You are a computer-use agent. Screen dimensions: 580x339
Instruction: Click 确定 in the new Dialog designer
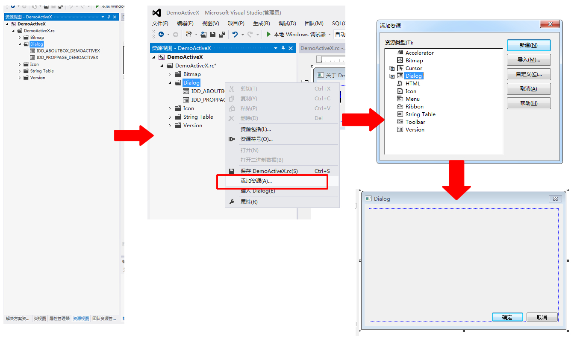507,317
